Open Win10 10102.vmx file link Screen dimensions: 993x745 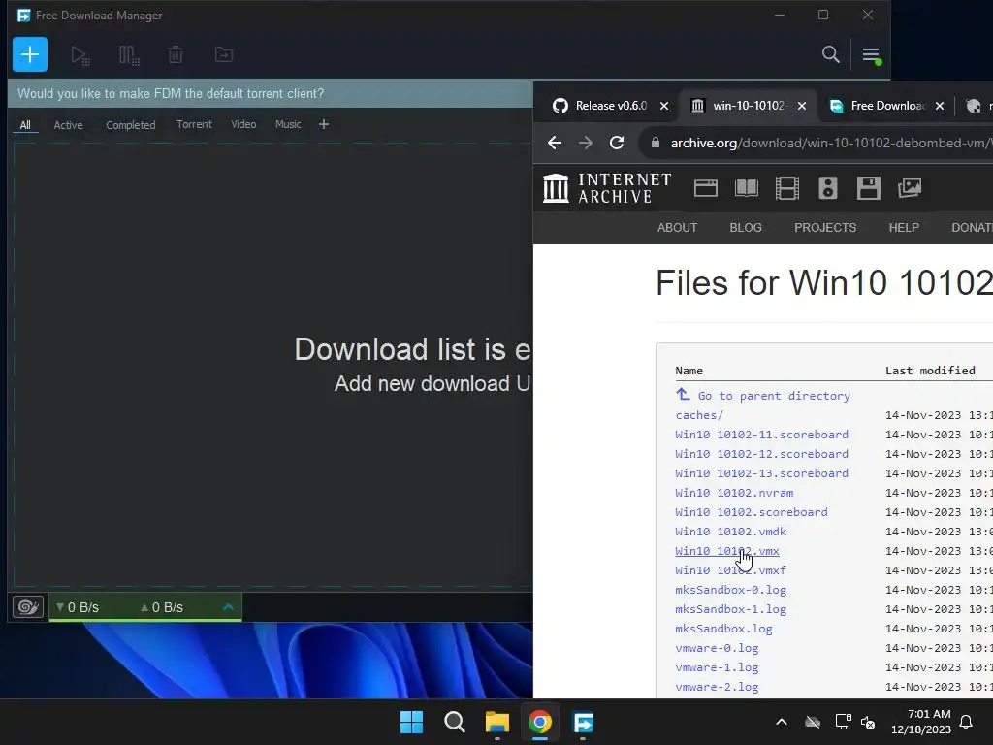[x=727, y=551]
